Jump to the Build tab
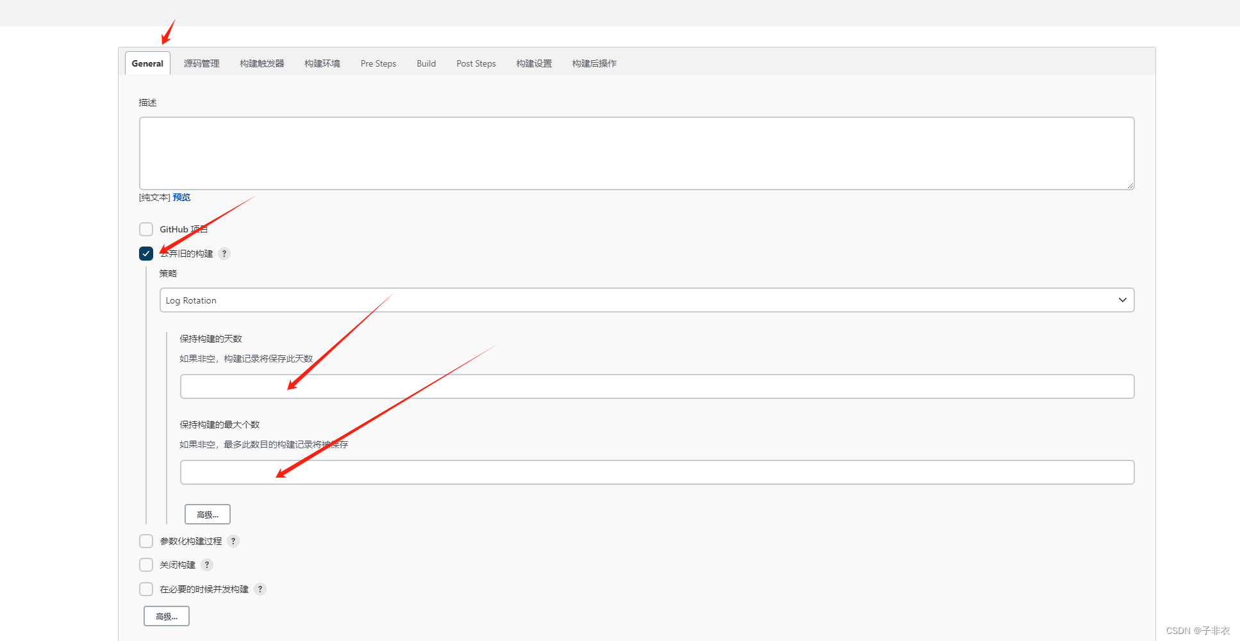1240x641 pixels. pos(426,63)
